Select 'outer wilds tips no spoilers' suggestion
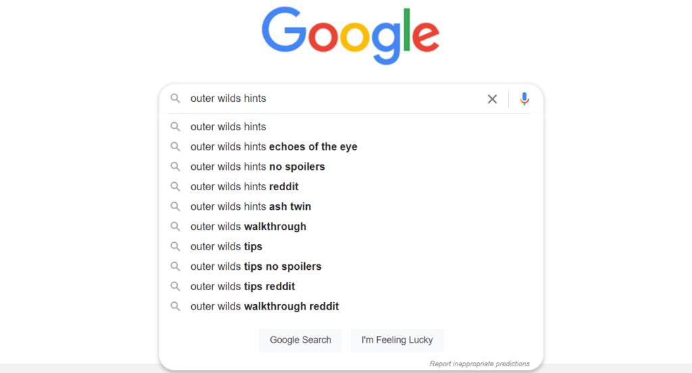 pos(255,266)
